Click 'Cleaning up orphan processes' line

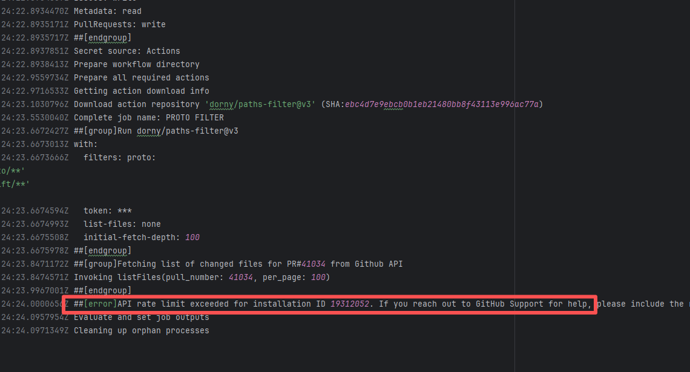(141, 330)
